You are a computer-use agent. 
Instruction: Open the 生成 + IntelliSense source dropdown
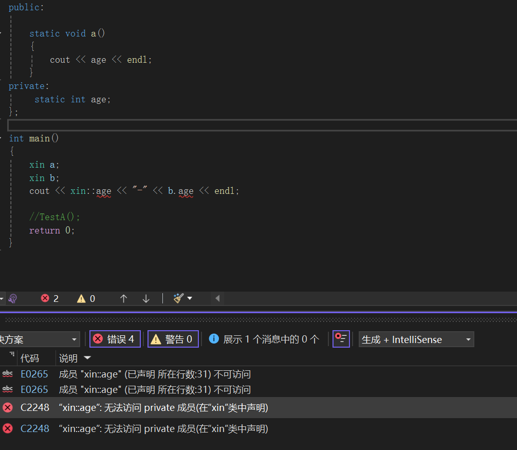tap(416, 339)
